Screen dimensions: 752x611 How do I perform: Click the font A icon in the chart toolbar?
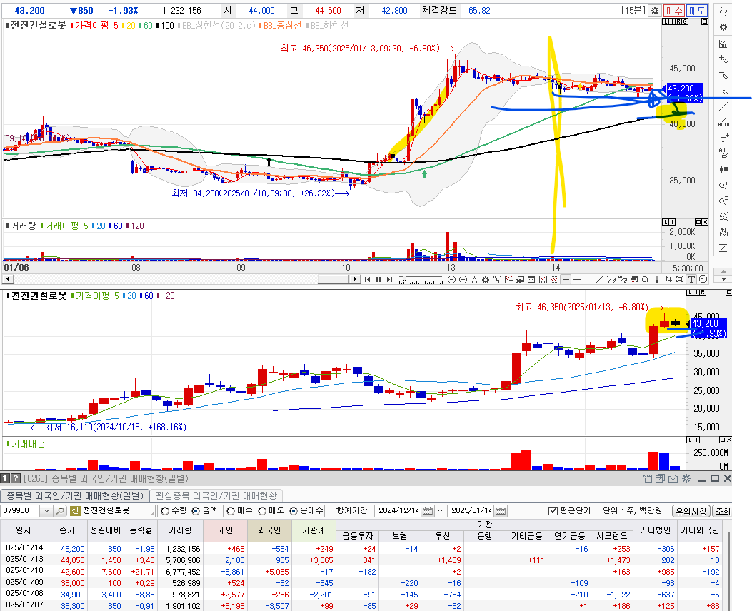click(474, 279)
